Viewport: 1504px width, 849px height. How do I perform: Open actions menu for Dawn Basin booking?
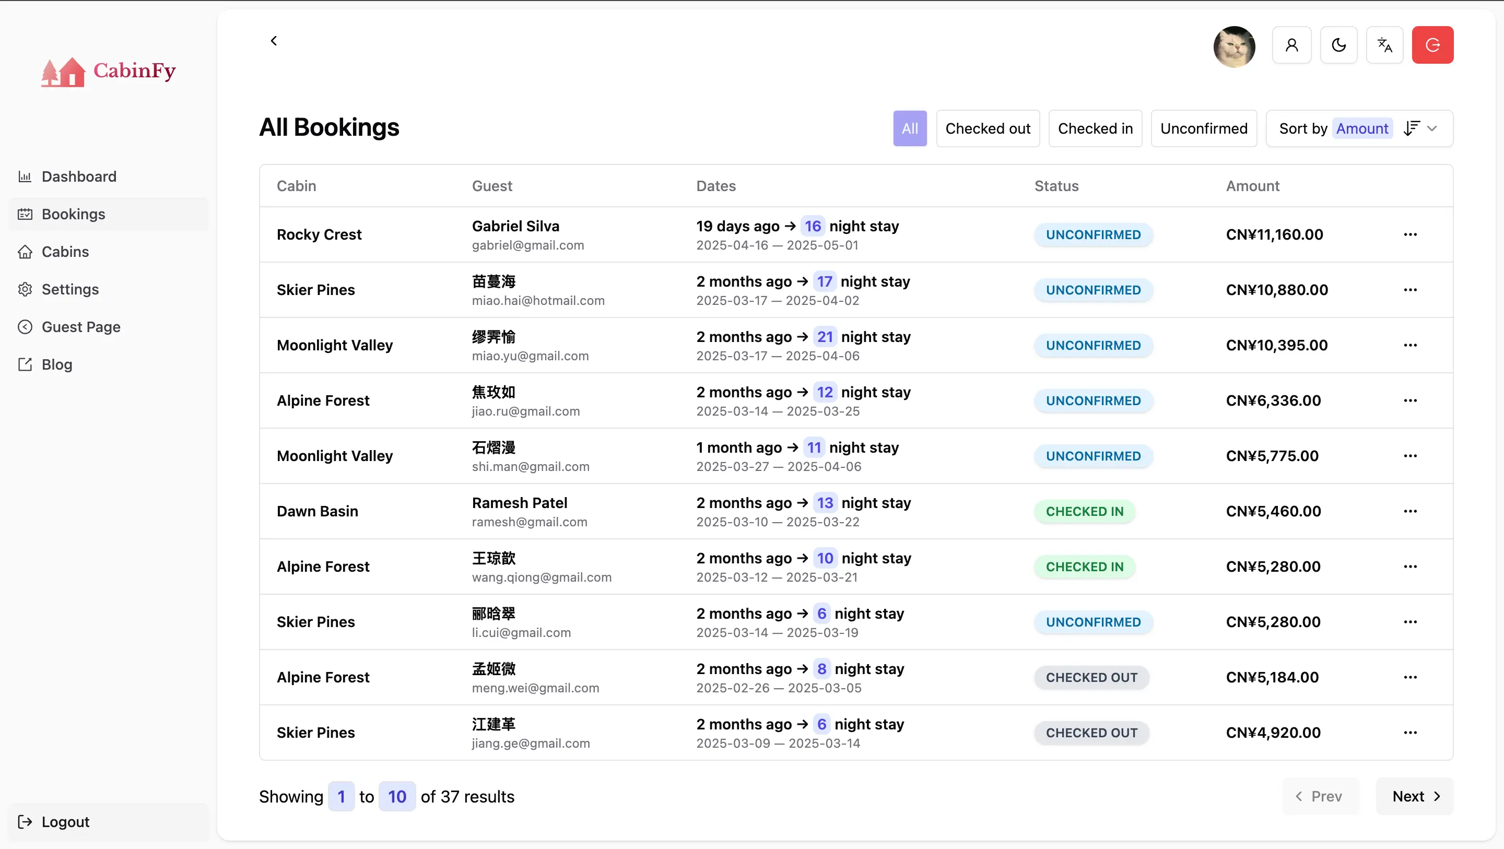1410,512
